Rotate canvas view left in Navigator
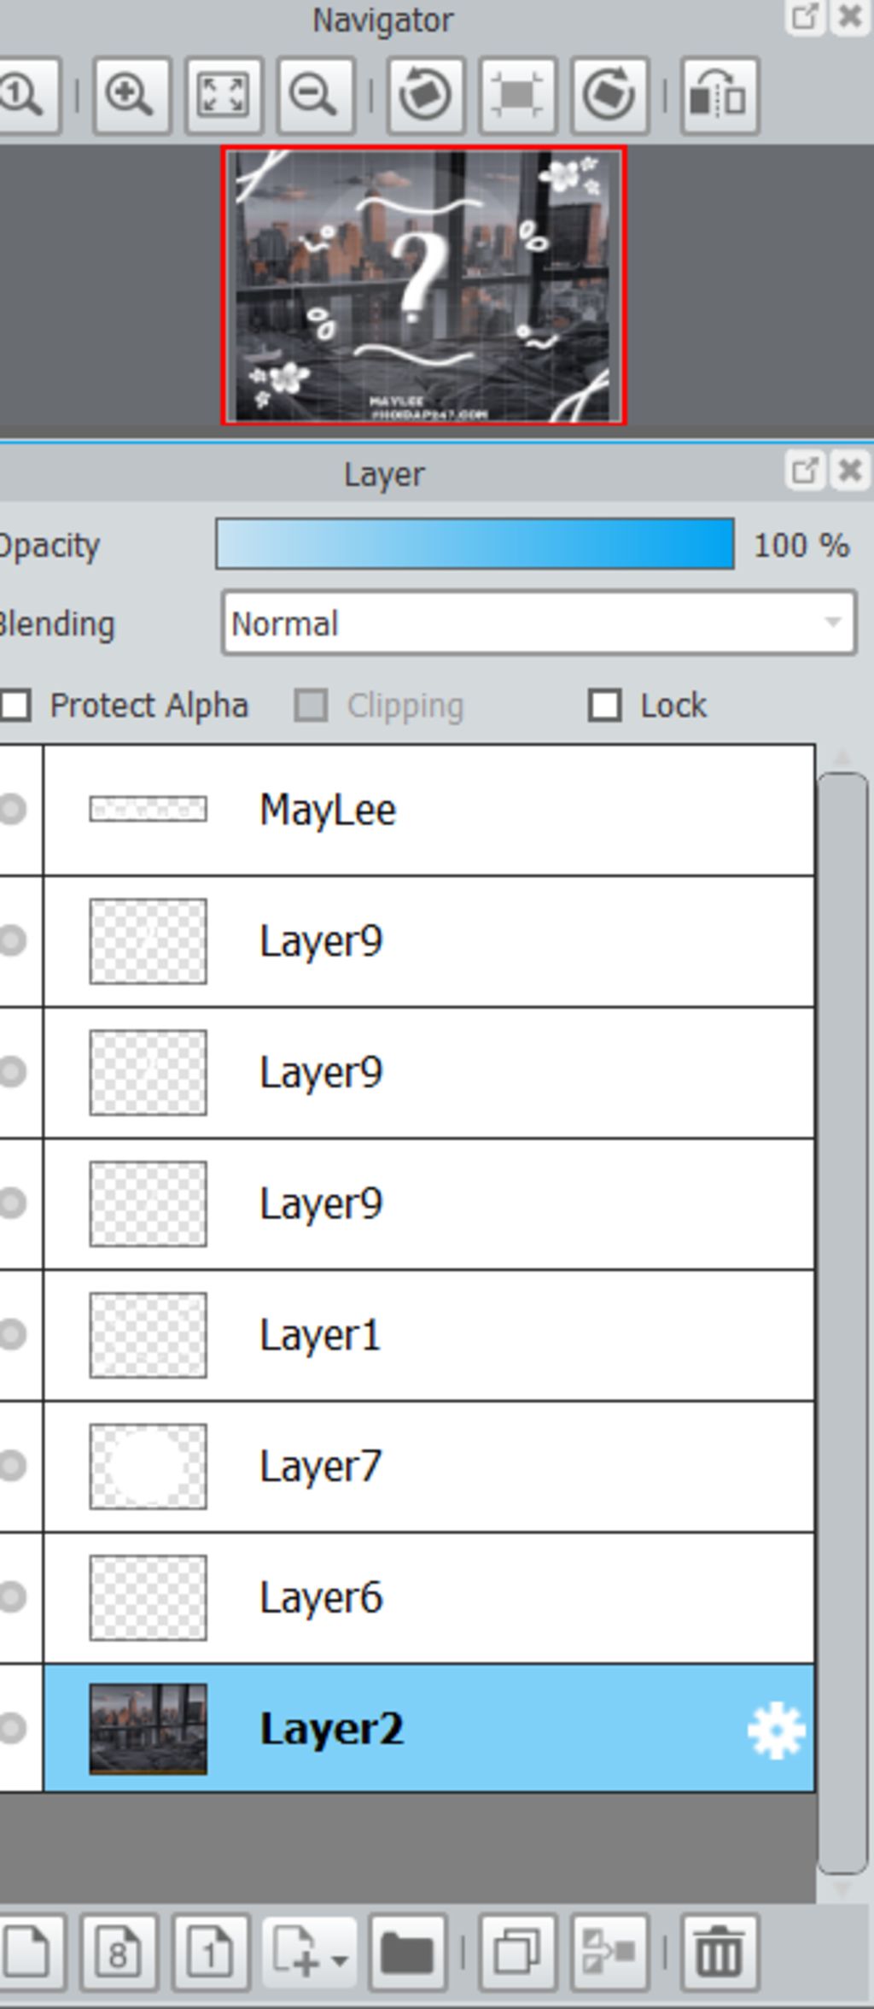The height and width of the screenshot is (2009, 874). tap(426, 95)
